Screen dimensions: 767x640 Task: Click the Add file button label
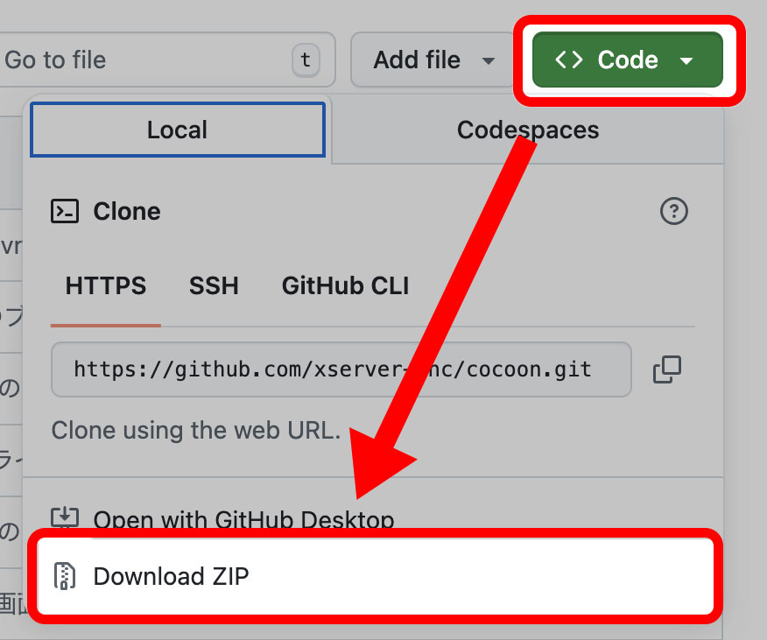pyautogui.click(x=417, y=60)
